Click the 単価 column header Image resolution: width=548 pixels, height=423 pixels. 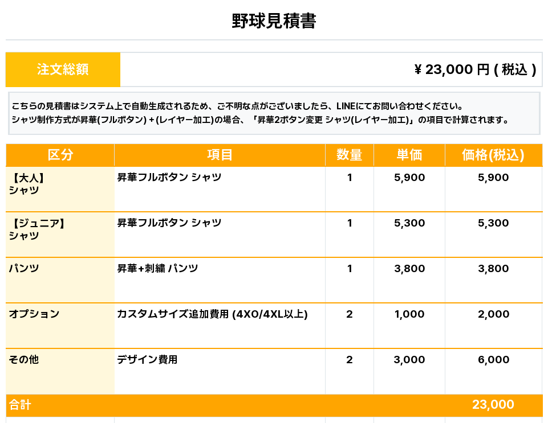[409, 155]
